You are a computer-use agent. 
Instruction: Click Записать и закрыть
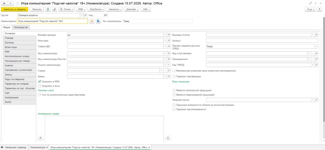coord(14,9)
